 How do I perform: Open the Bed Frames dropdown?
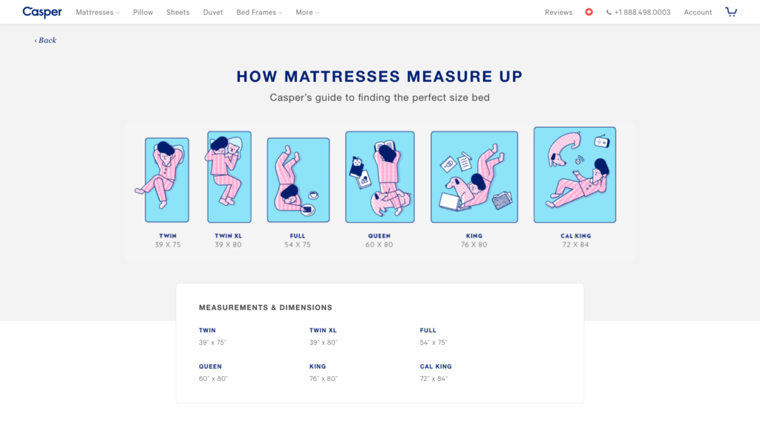257,12
